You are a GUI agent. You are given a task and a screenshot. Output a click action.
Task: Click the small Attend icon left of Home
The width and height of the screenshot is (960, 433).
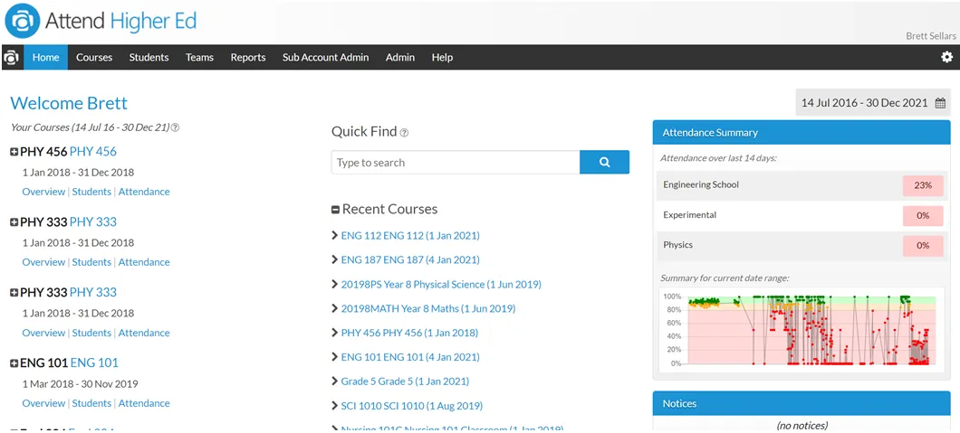click(x=12, y=58)
